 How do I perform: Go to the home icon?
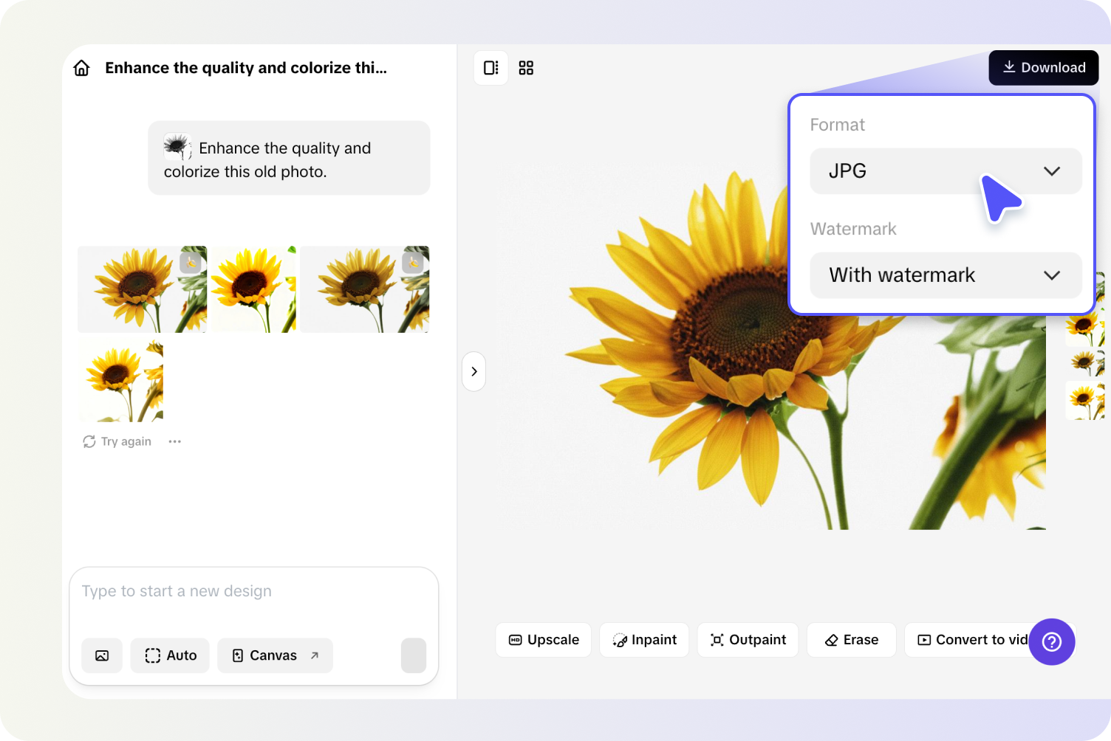[81, 68]
